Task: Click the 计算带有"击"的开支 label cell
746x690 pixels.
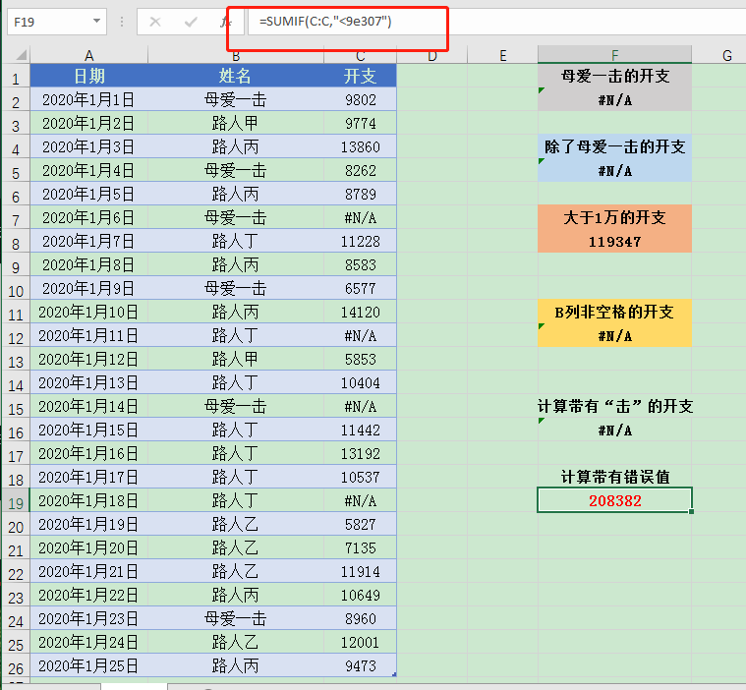Action: click(614, 406)
